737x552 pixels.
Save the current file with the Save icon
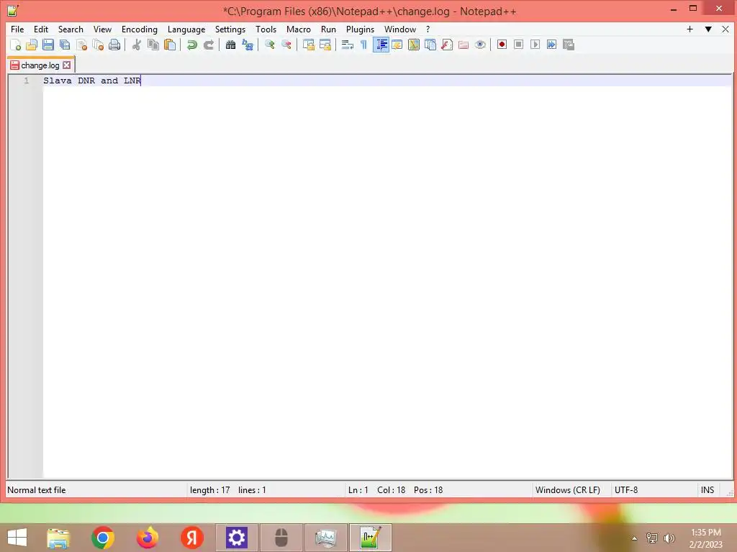[x=48, y=45]
